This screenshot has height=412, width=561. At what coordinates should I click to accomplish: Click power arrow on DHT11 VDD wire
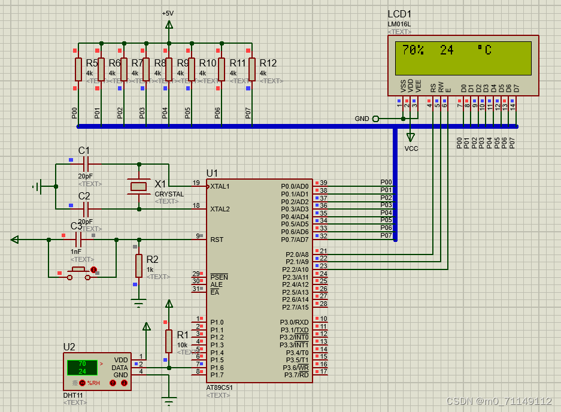coord(146,326)
